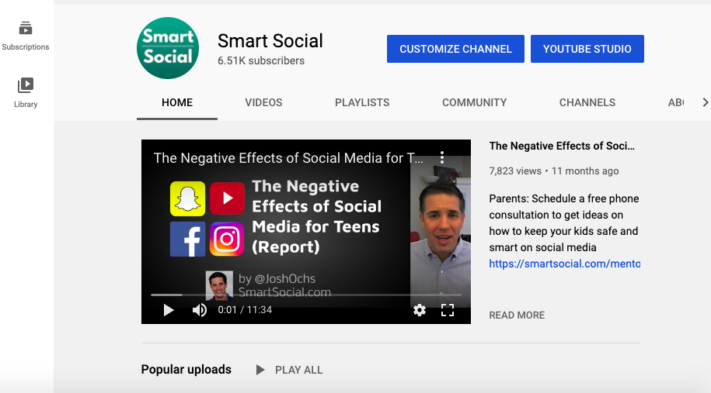711x393 pixels.
Task: Click the Smart Social channel avatar
Action: click(x=168, y=48)
